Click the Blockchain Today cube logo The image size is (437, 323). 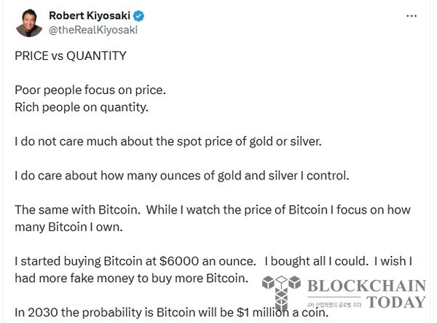pyautogui.click(x=280, y=291)
